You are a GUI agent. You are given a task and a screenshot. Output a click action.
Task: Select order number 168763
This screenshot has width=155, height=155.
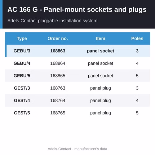coord(58,88)
